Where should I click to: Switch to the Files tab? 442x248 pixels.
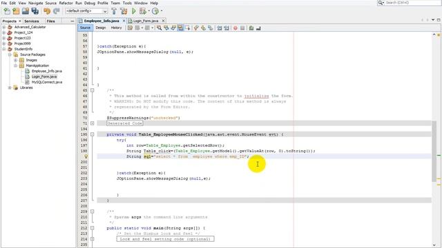(x=50, y=21)
